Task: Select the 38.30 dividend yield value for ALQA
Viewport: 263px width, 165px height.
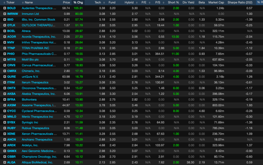Action: (190, 162)
